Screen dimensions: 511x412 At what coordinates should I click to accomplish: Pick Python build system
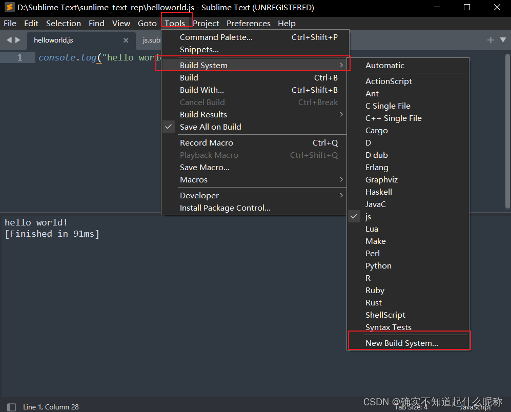click(x=408, y=265)
